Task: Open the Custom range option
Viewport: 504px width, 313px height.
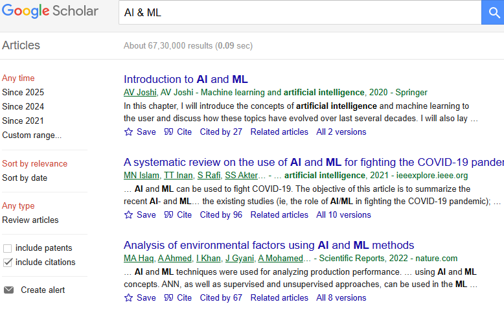Action: click(32, 135)
